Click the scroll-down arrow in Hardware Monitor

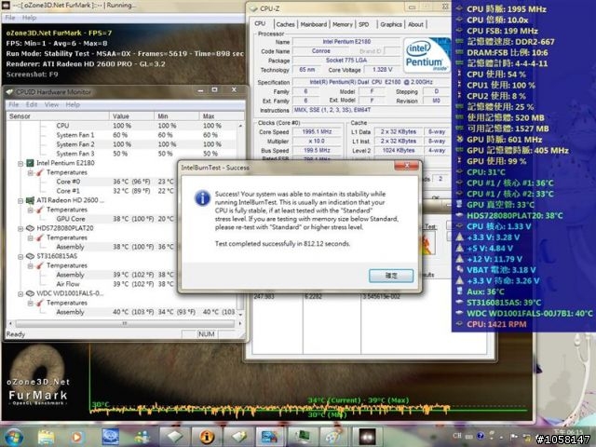coord(240,315)
